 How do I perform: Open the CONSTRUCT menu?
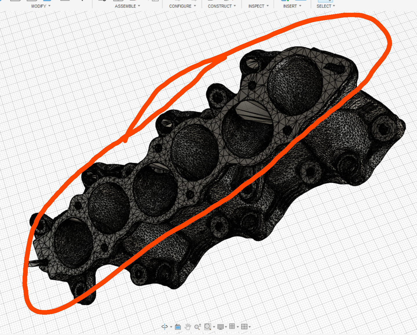[222, 6]
